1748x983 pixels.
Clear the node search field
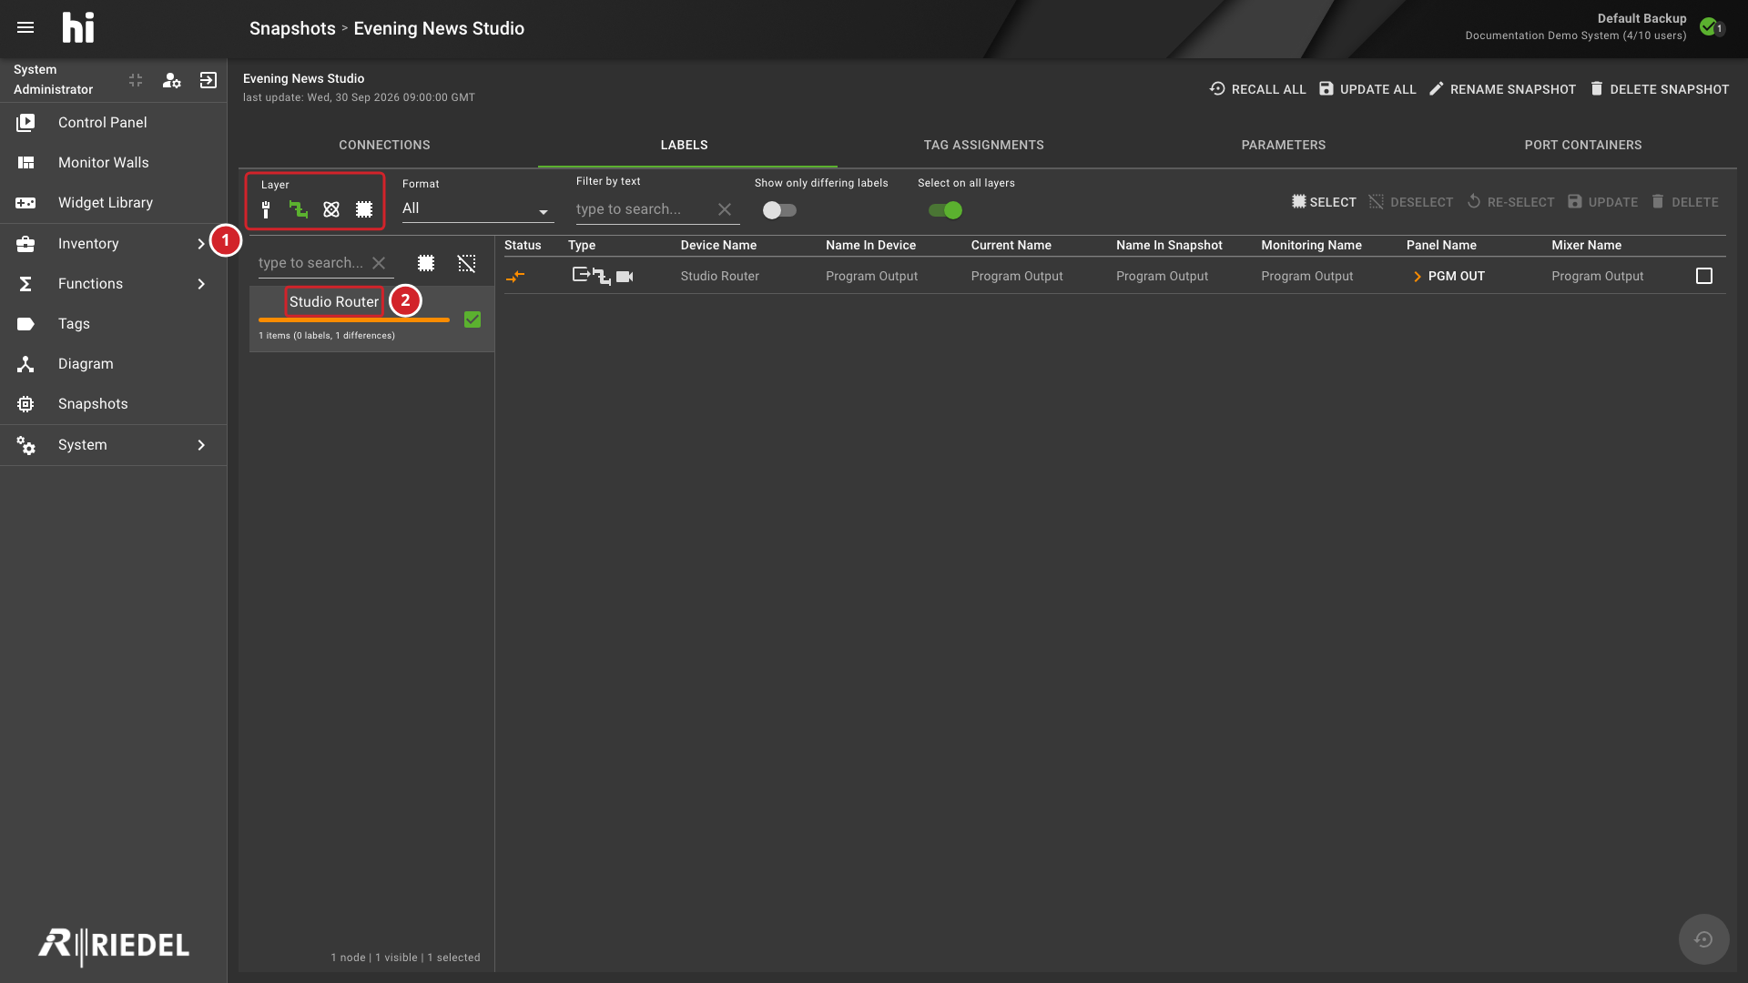tap(379, 263)
